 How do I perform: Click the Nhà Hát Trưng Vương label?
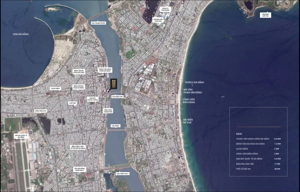[x=91, y=99]
